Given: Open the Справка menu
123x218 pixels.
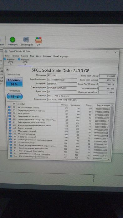Looking at the screenshot, I should click(x=47, y=56).
